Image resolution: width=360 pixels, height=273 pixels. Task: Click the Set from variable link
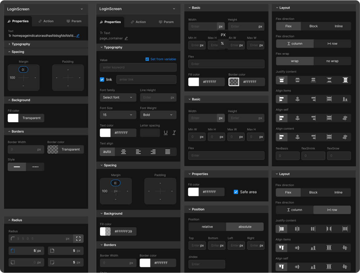point(161,59)
